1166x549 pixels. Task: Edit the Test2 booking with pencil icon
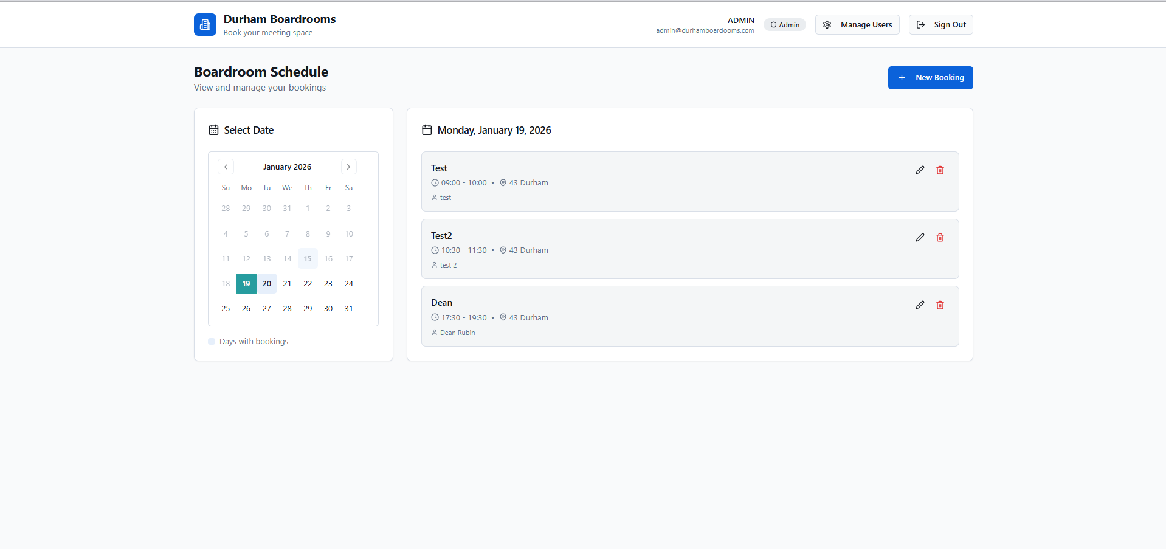click(920, 238)
